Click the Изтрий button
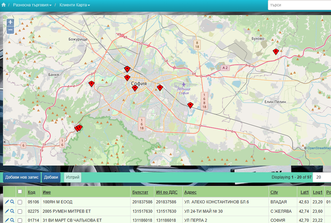 click(73, 177)
